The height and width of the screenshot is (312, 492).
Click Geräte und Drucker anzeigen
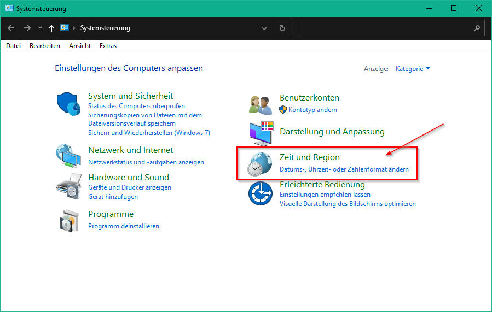click(x=130, y=187)
